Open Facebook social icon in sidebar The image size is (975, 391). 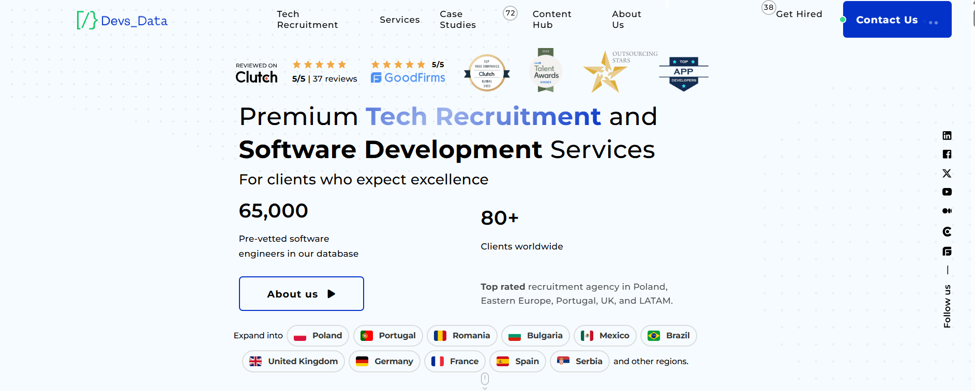[947, 154]
